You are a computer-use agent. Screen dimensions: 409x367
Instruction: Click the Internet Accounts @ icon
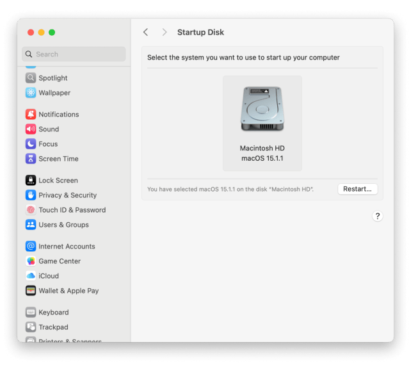31,246
